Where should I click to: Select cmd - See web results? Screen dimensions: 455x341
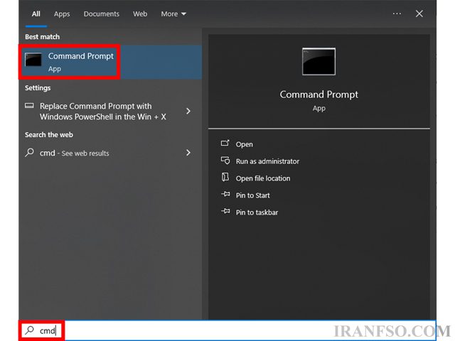pos(110,153)
